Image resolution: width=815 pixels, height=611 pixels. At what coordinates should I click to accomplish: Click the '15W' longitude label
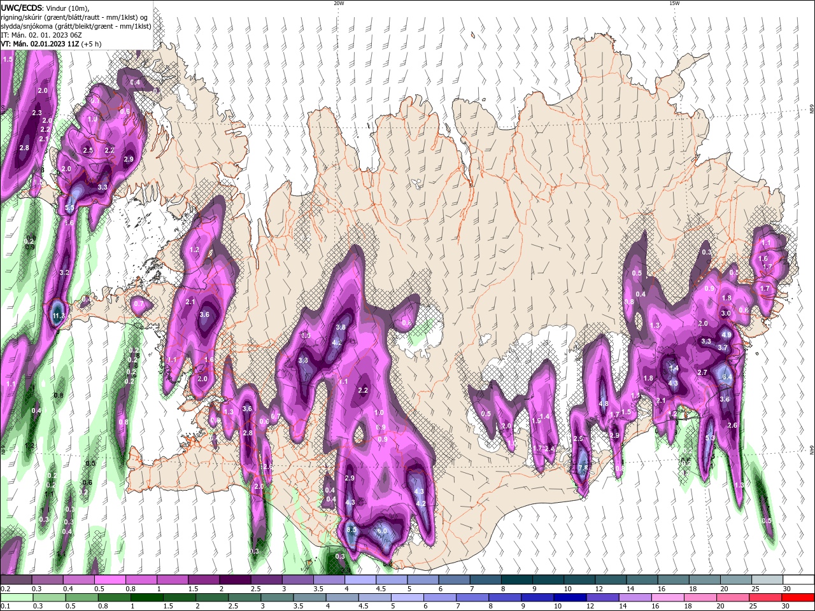click(x=674, y=3)
